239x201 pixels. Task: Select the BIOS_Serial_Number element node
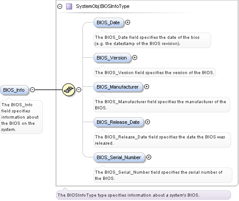pos(119,157)
